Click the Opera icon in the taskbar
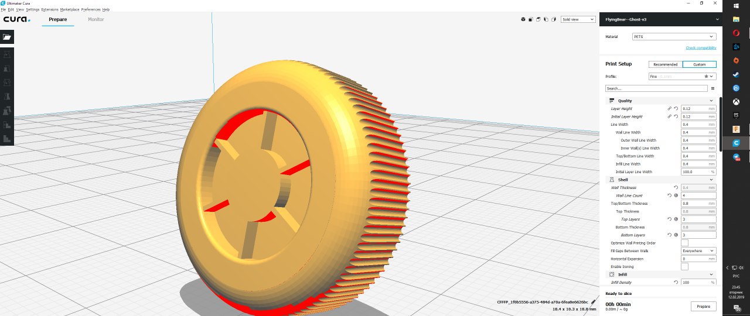 (736, 32)
